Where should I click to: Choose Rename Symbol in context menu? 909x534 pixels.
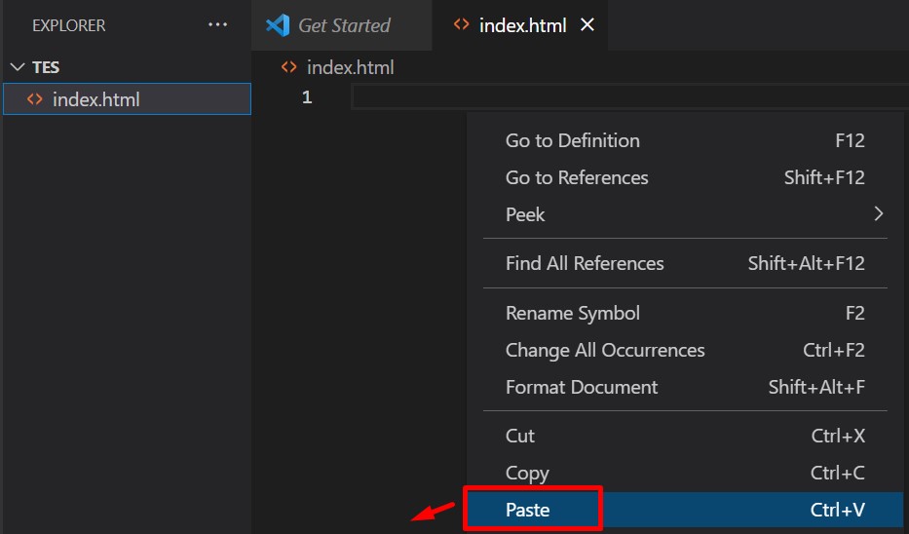pyautogui.click(x=572, y=313)
